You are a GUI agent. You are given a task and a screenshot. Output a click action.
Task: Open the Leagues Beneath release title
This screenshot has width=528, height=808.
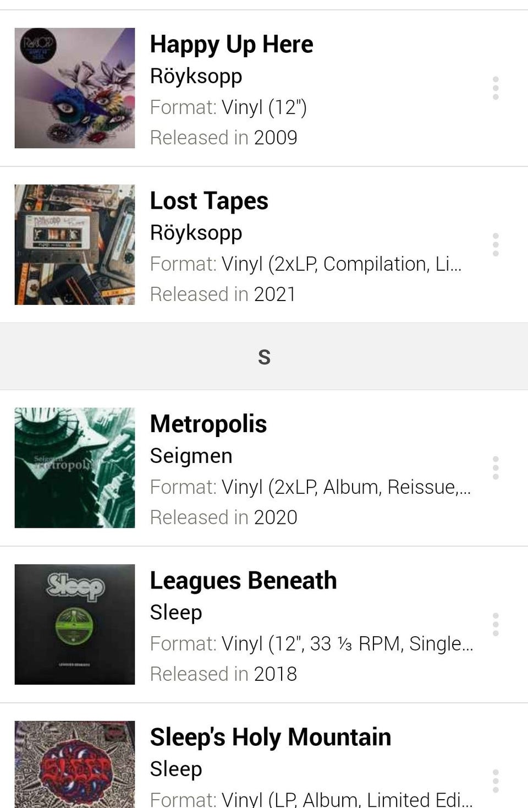click(243, 581)
